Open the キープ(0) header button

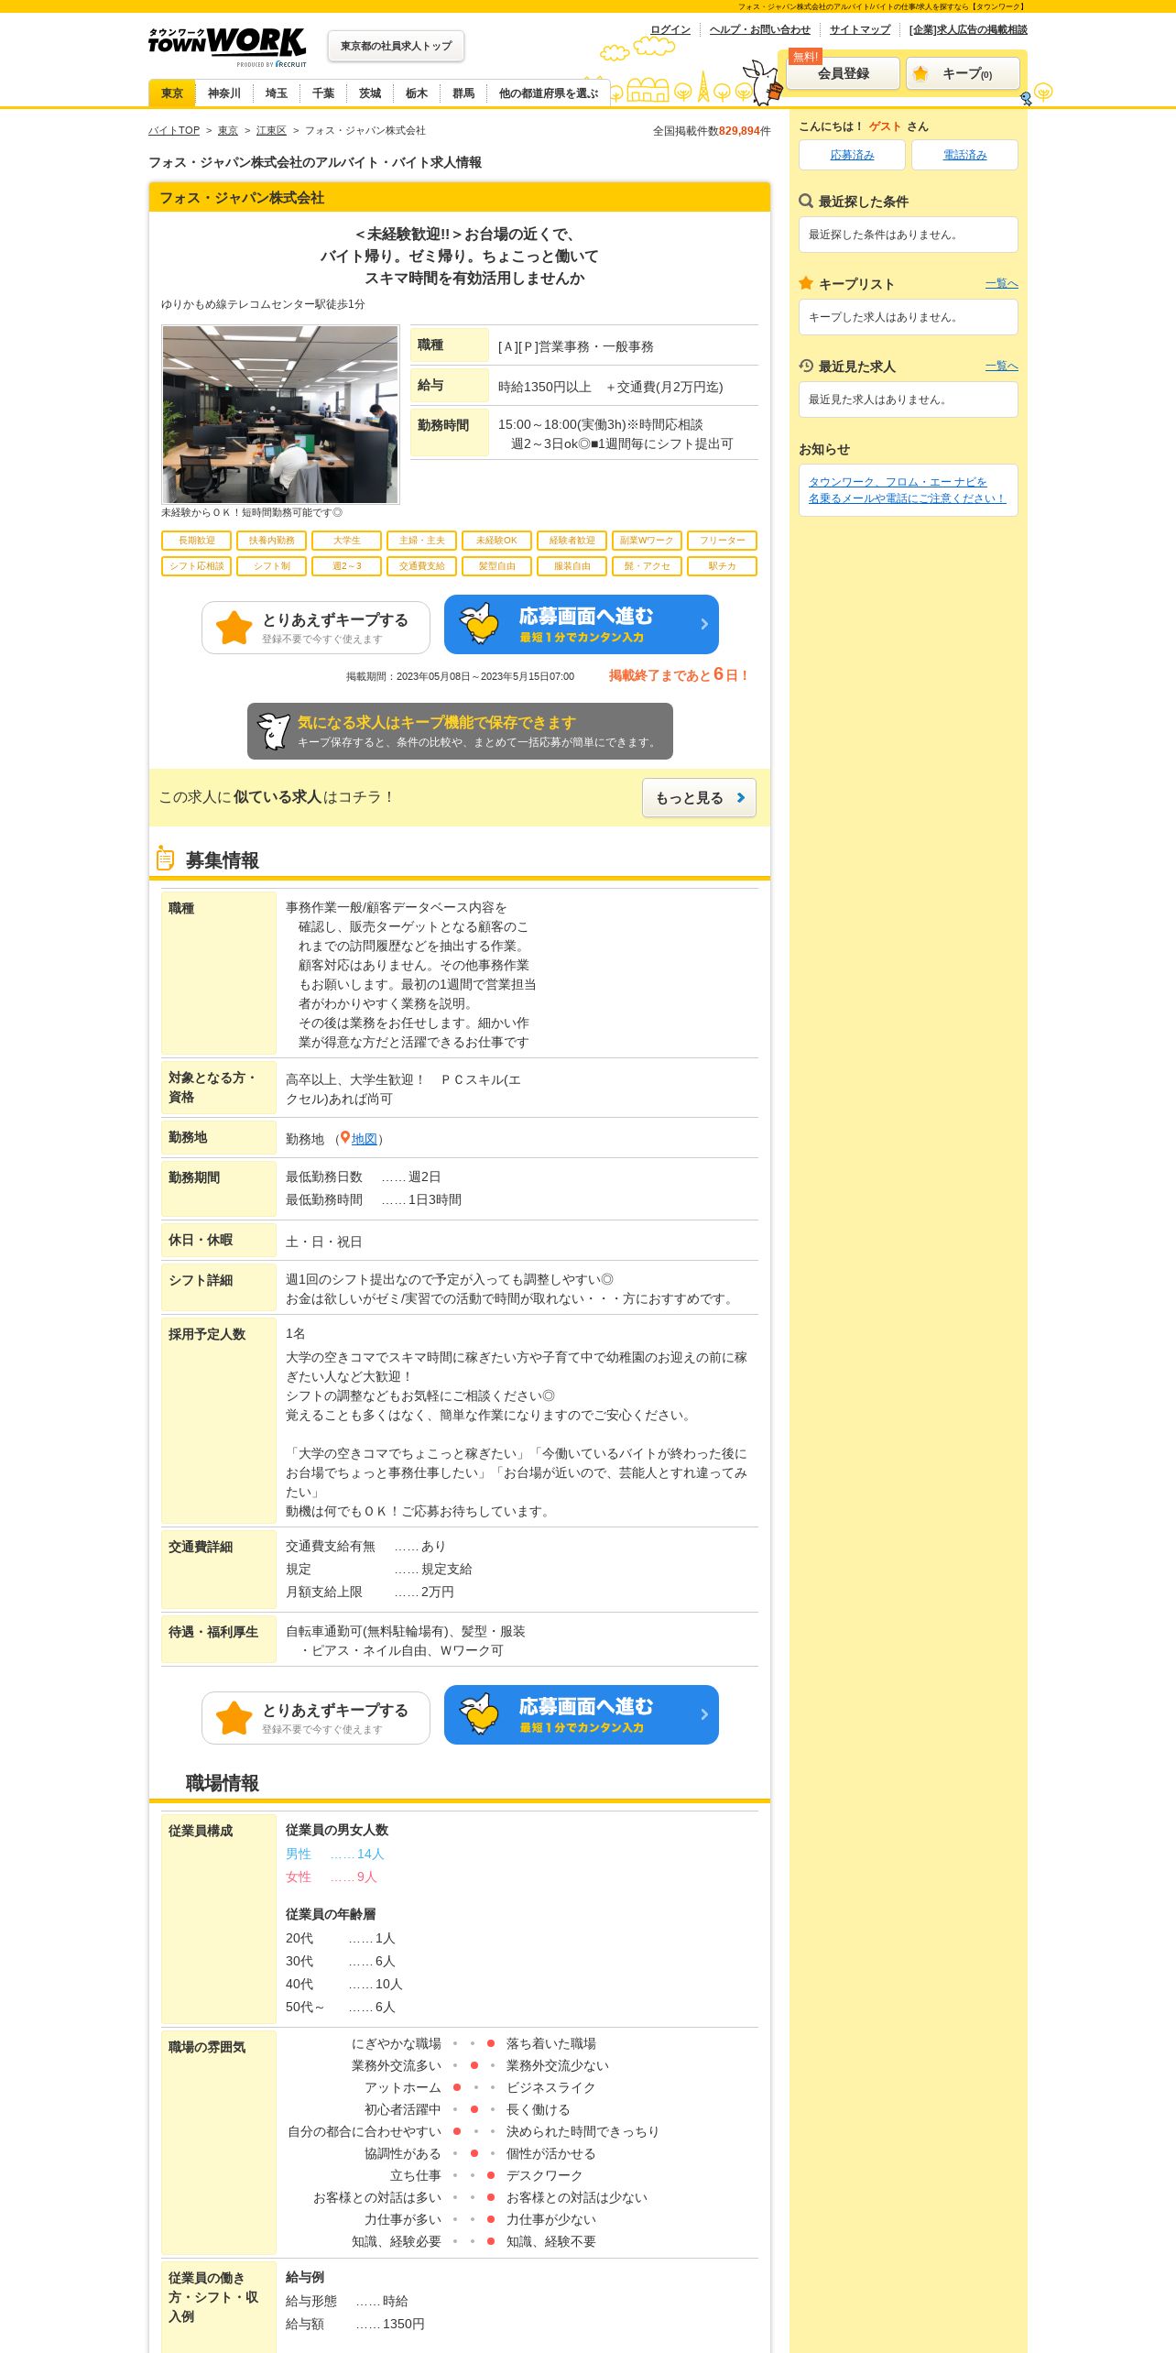[963, 73]
